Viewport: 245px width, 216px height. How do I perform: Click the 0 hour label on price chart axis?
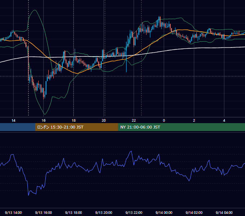click(164, 121)
